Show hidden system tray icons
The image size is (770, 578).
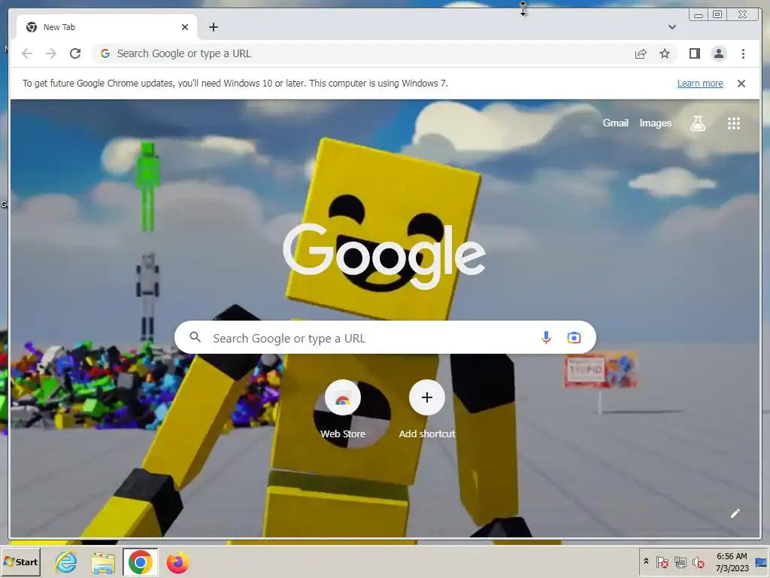pos(646,561)
